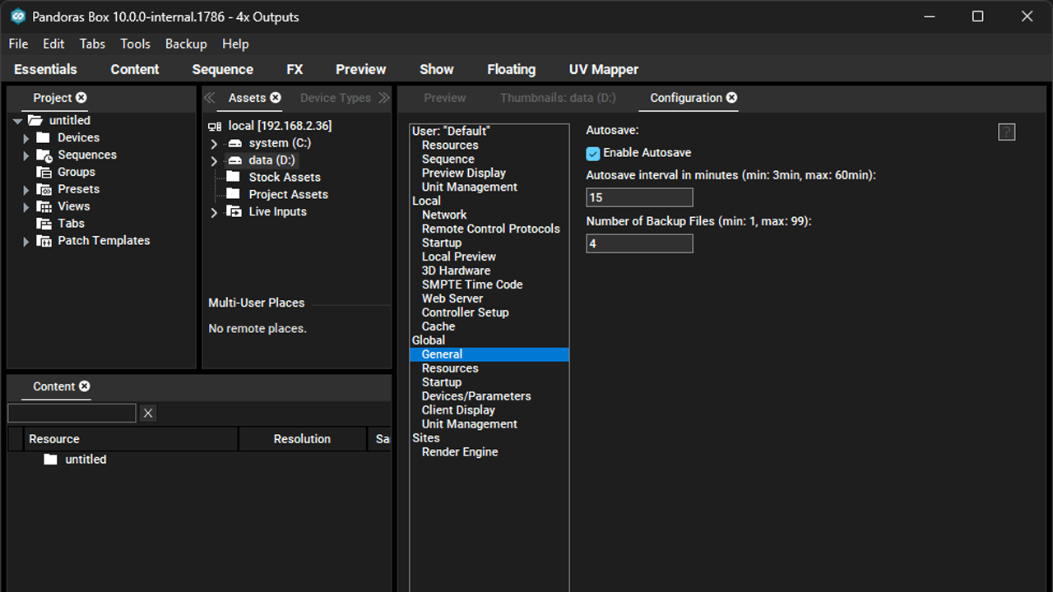Click the Autosave interval minutes field

pos(639,197)
